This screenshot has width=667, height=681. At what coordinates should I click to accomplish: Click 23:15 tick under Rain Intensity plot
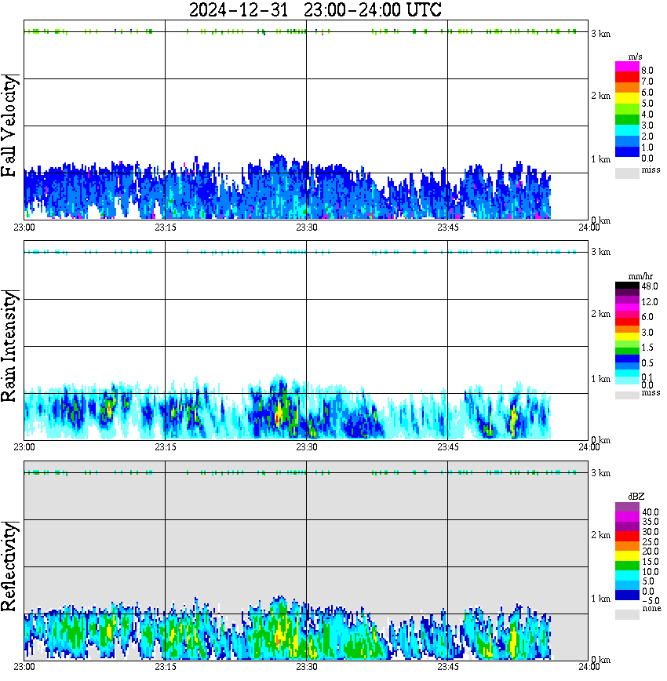pyautogui.click(x=165, y=447)
